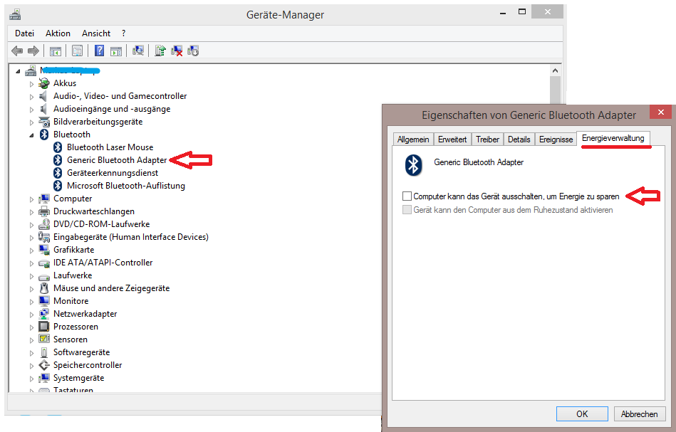Click the Druckwarteschlangen printer icon

pos(44,211)
